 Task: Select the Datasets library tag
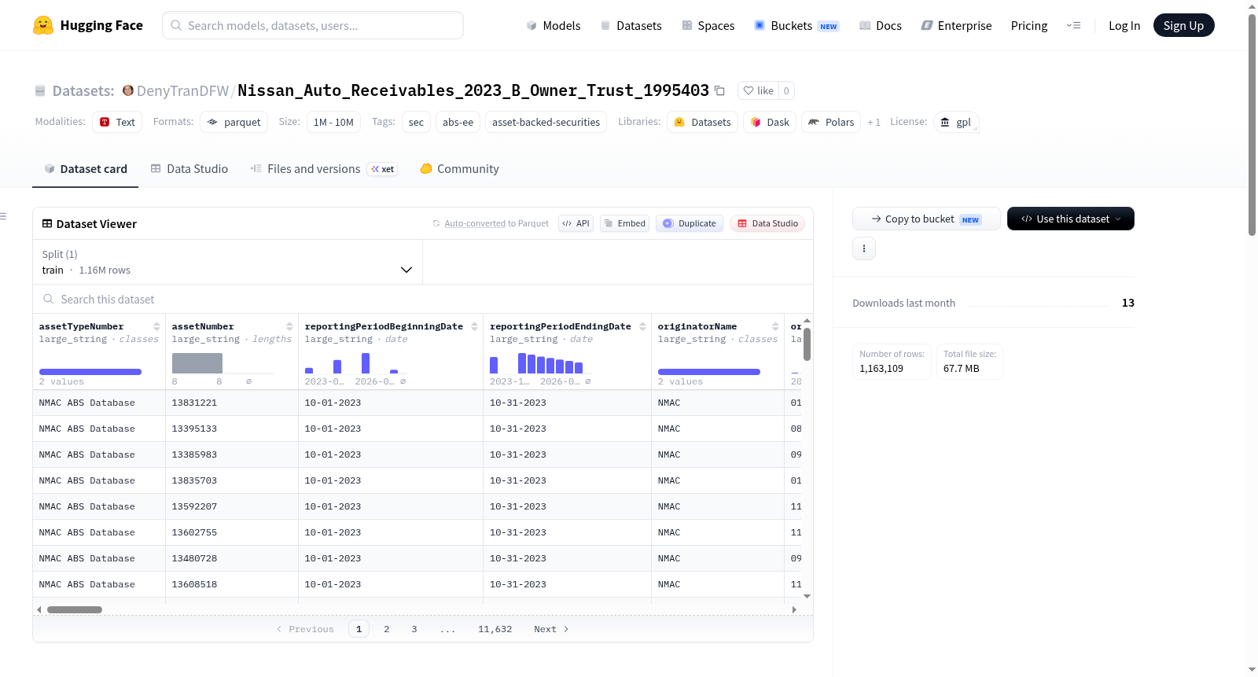click(x=702, y=122)
